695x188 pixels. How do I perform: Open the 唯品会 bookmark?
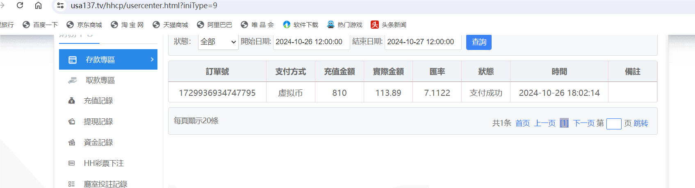tap(257, 25)
